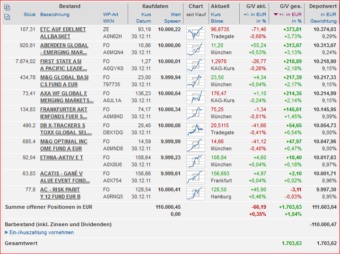
Task: Select total gain value +373,81
Action: pyautogui.click(x=292, y=29)
